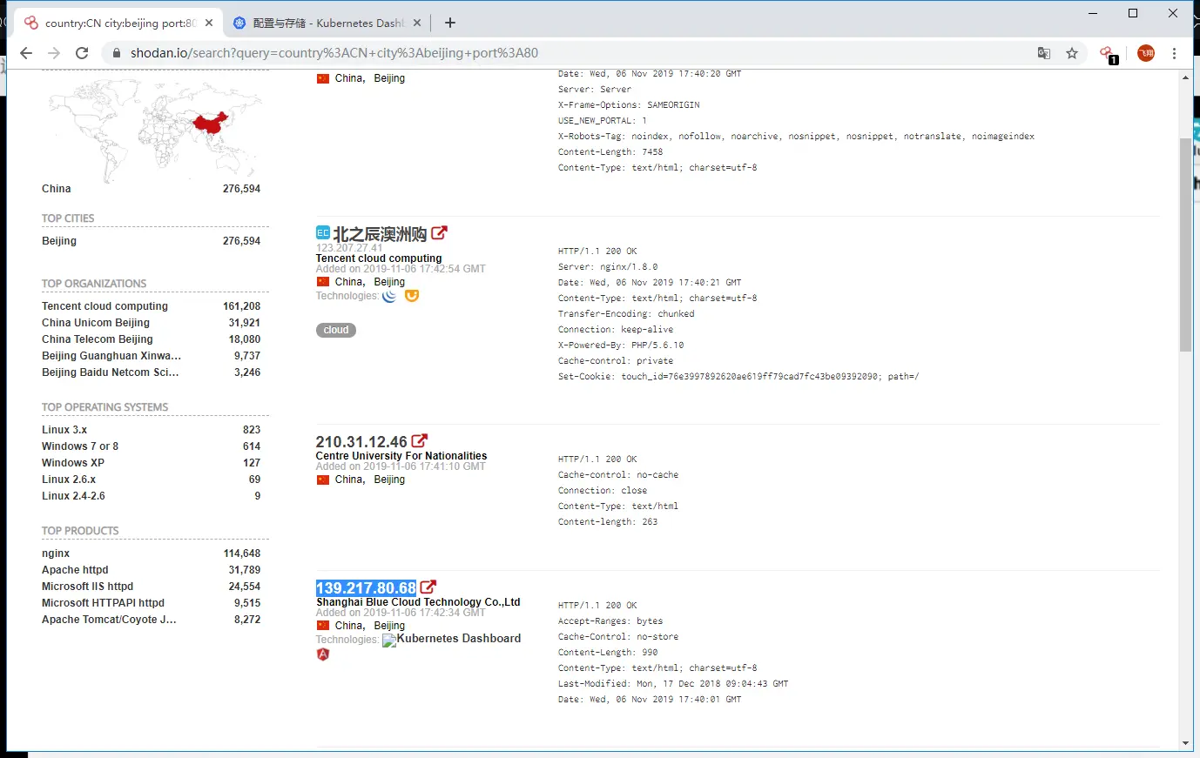Open host 139.217.80.68 details
Viewport: 1200px width, 758px height.
click(x=366, y=588)
